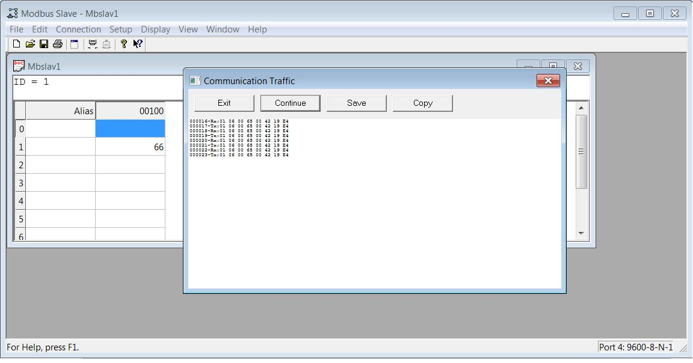693x363 pixels.
Task: Close the Communication Traffic dialog
Action: 548,81
